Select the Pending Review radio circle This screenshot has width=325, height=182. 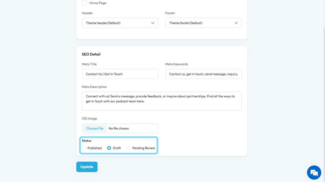(129, 148)
